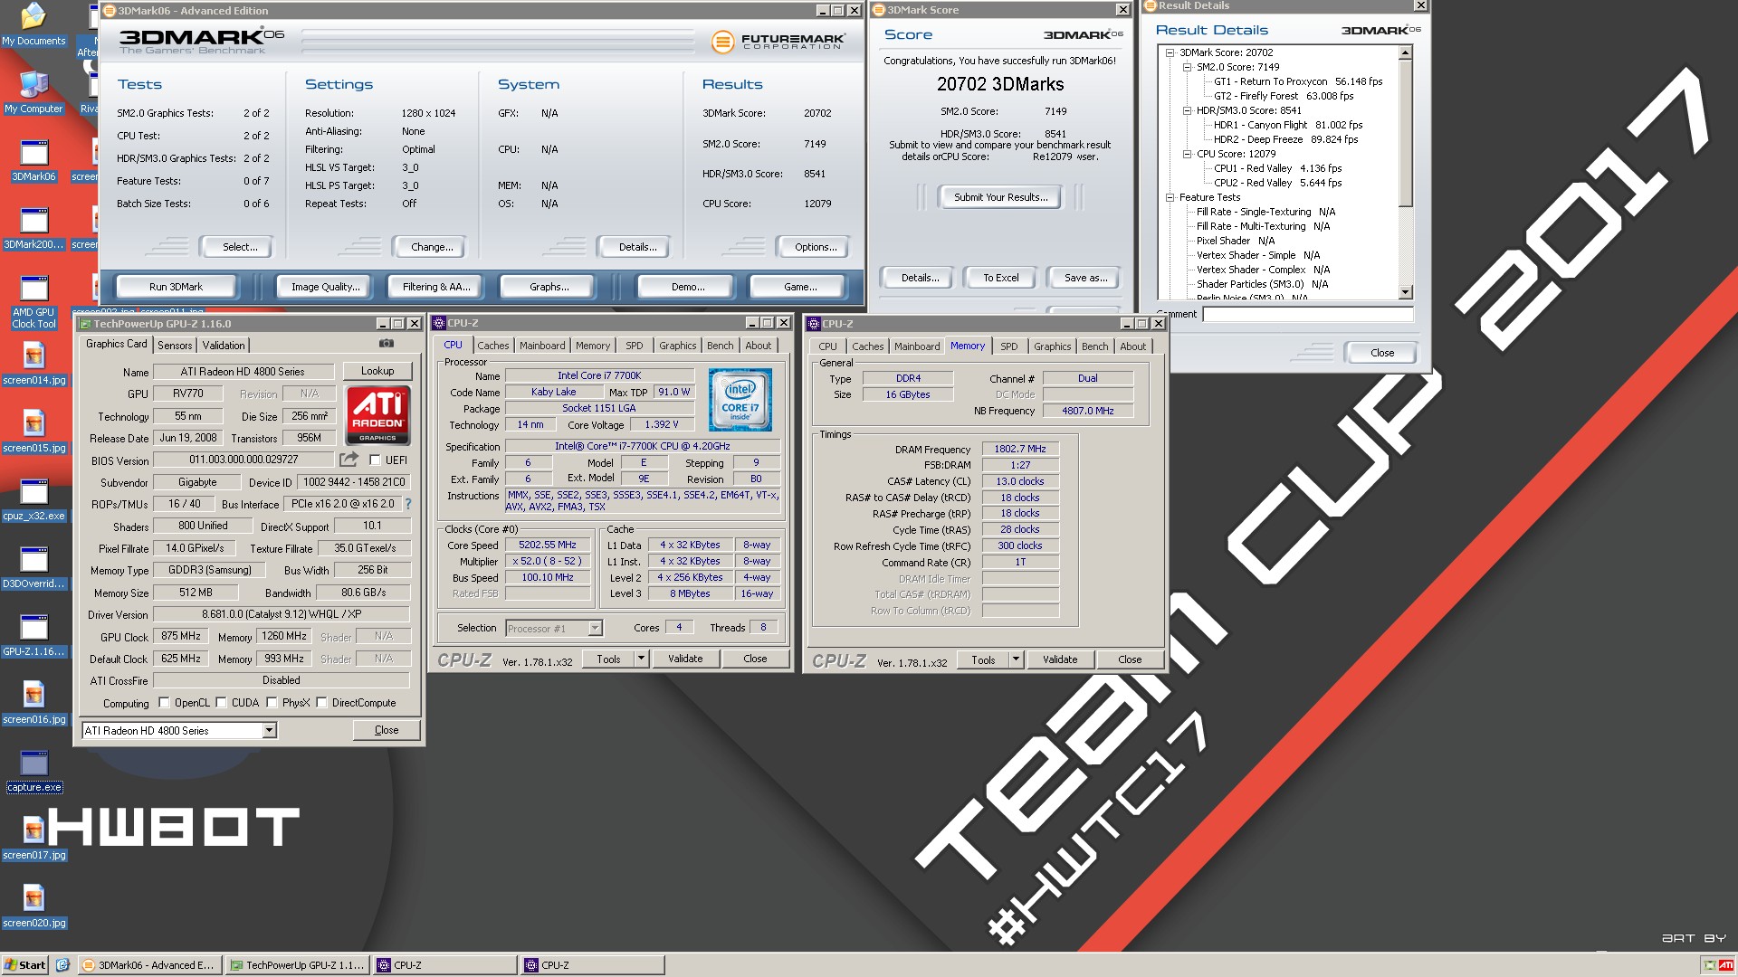This screenshot has height=977, width=1738.
Task: Open the AMD GPU Clock Tool shortcut
Action: coord(33,301)
